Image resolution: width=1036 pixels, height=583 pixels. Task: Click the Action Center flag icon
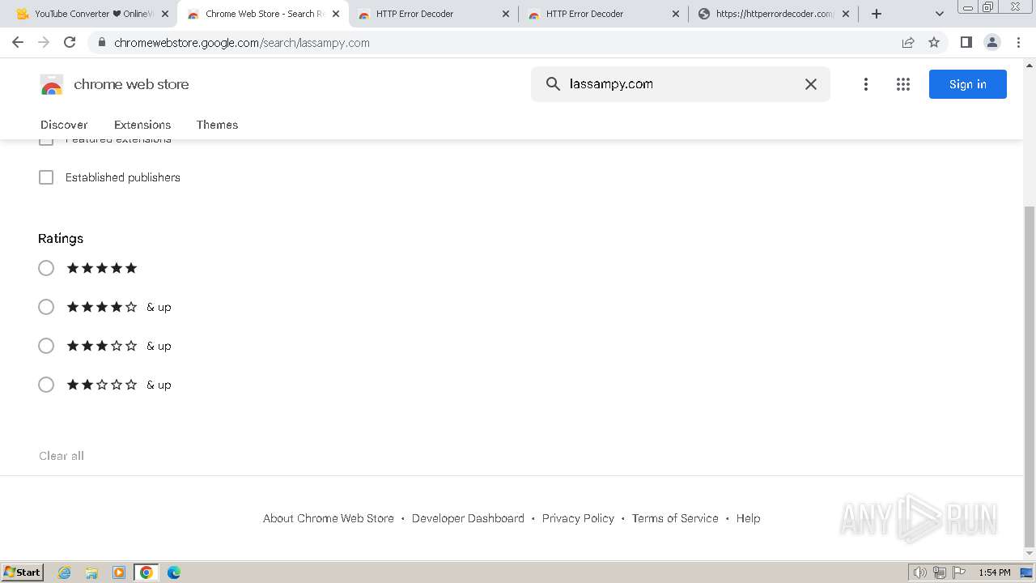pyautogui.click(x=959, y=572)
